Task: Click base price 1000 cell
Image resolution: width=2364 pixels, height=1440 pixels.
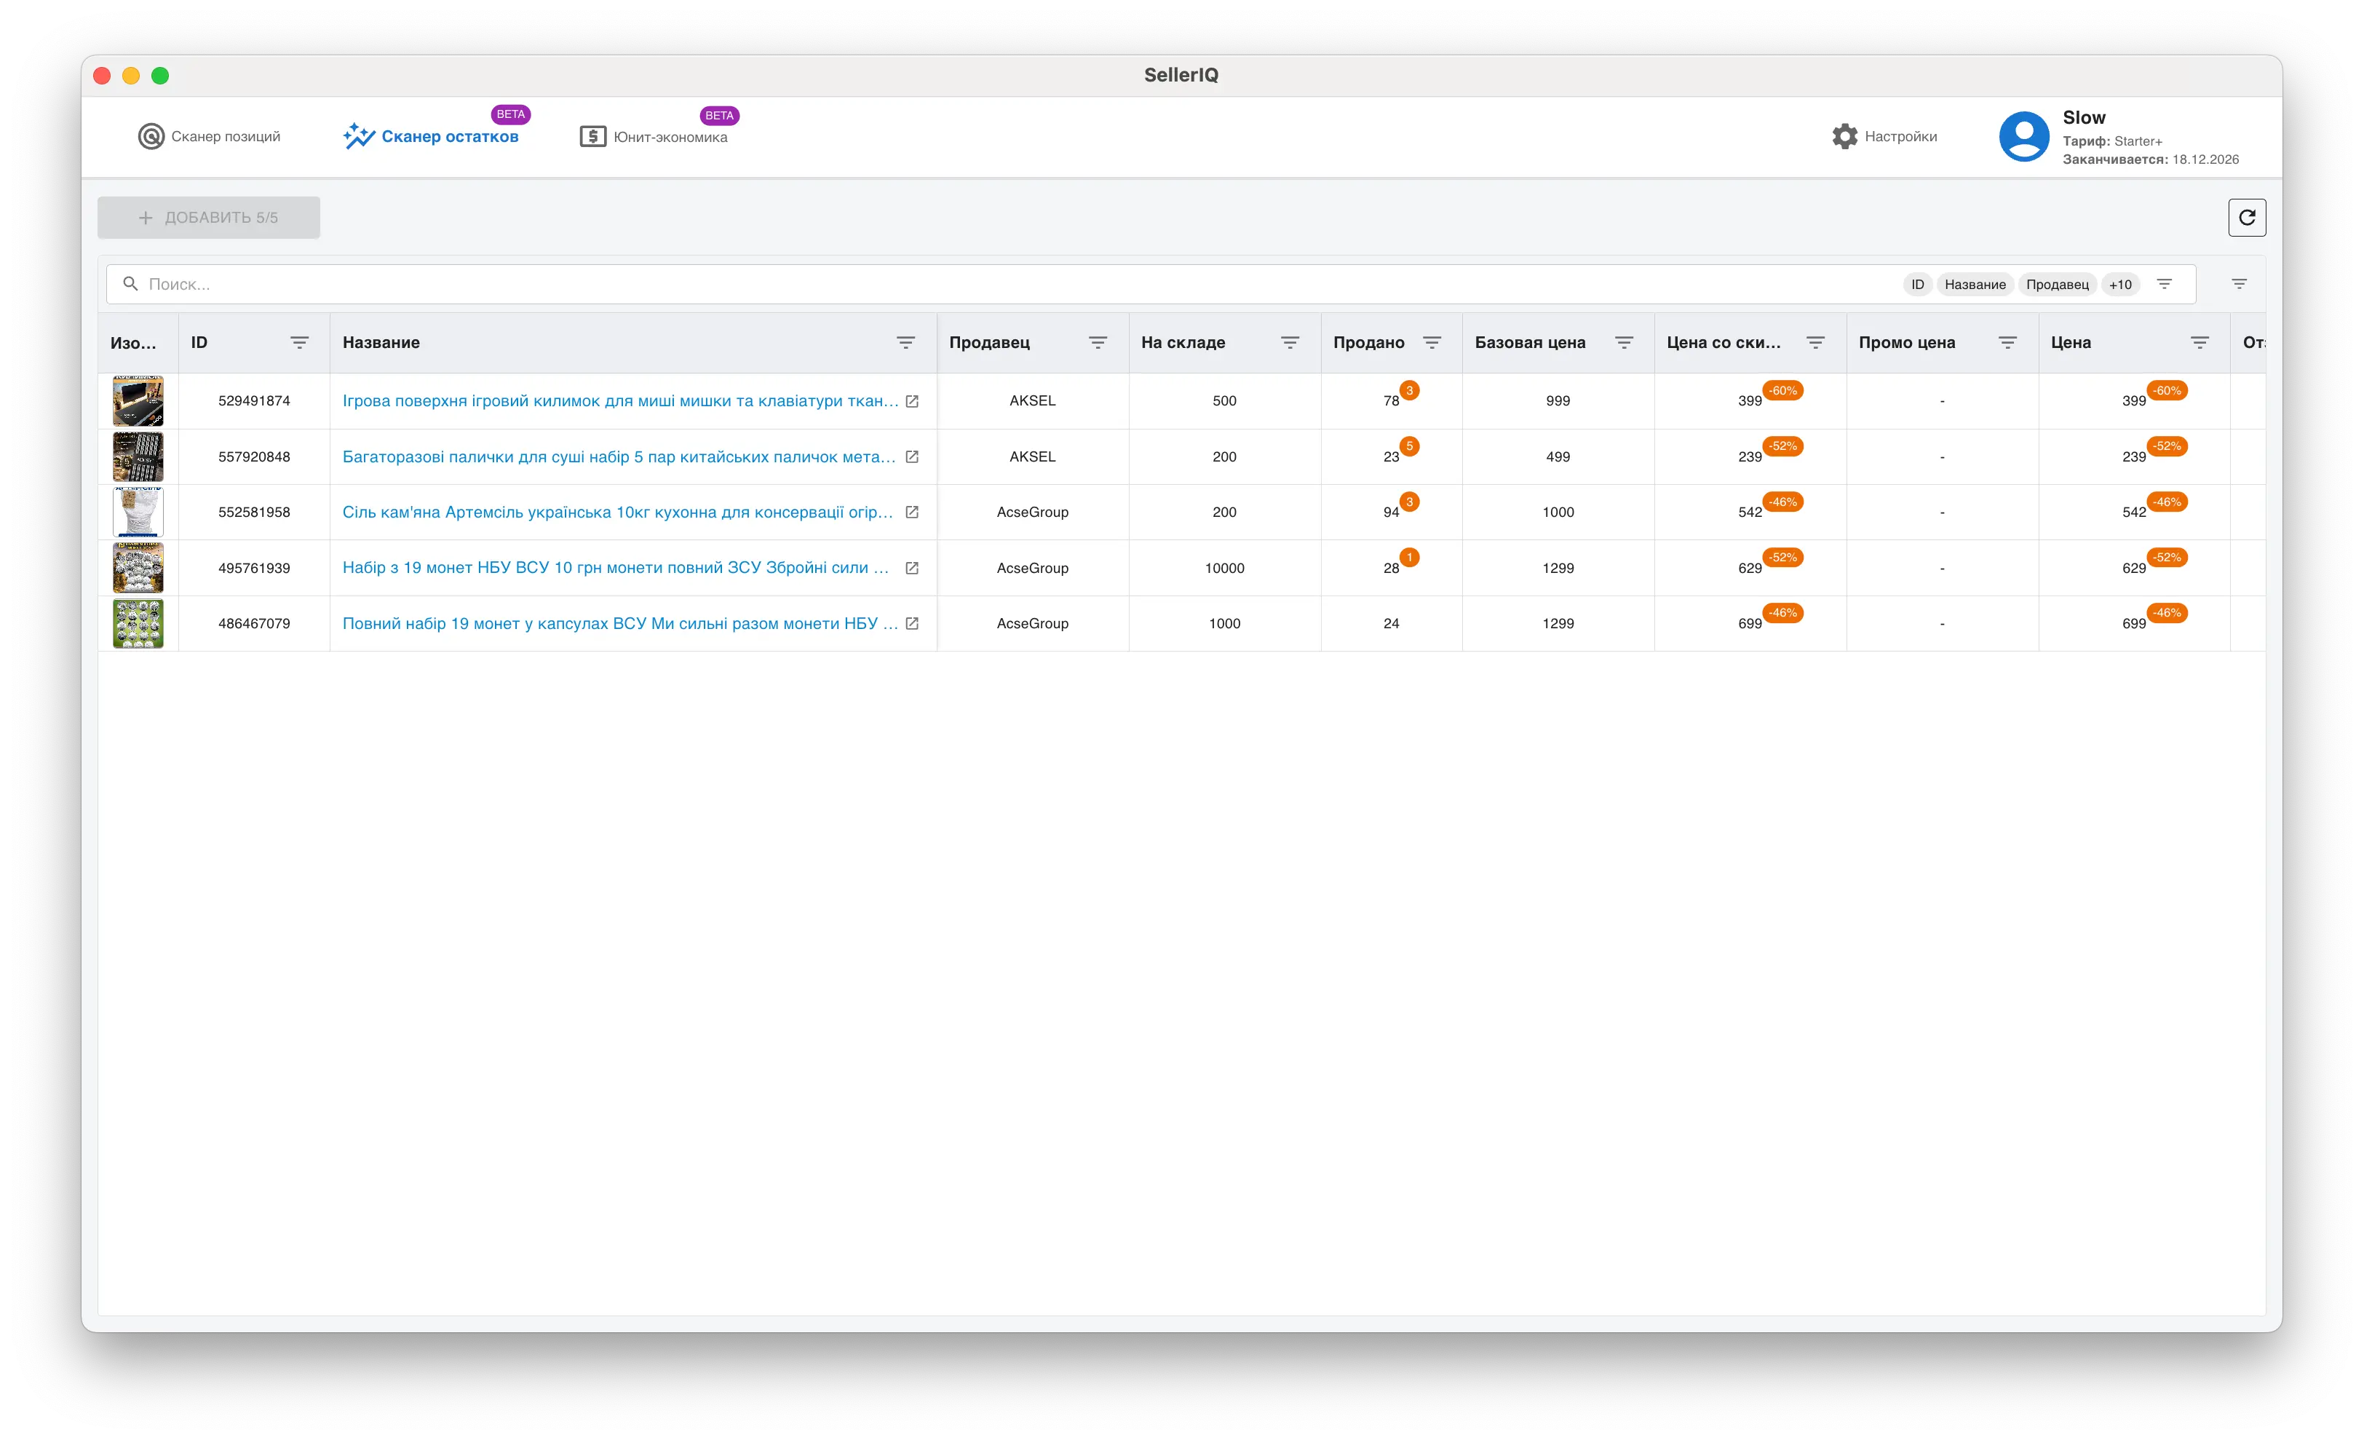Action: 1558,513
